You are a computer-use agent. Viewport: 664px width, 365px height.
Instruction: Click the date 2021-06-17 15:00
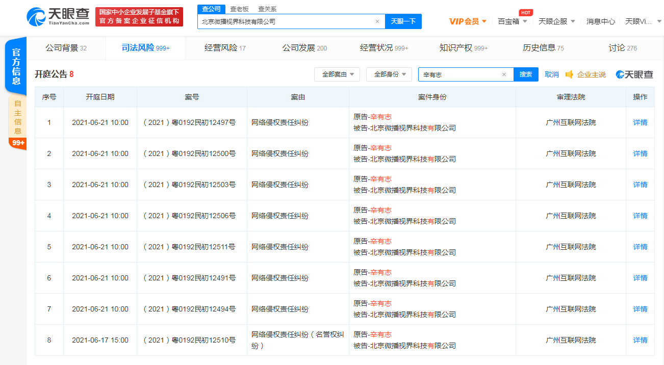click(100, 340)
